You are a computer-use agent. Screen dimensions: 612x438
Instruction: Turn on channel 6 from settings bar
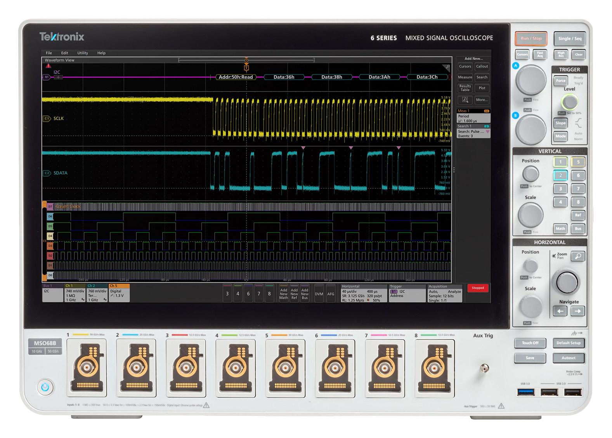click(248, 294)
